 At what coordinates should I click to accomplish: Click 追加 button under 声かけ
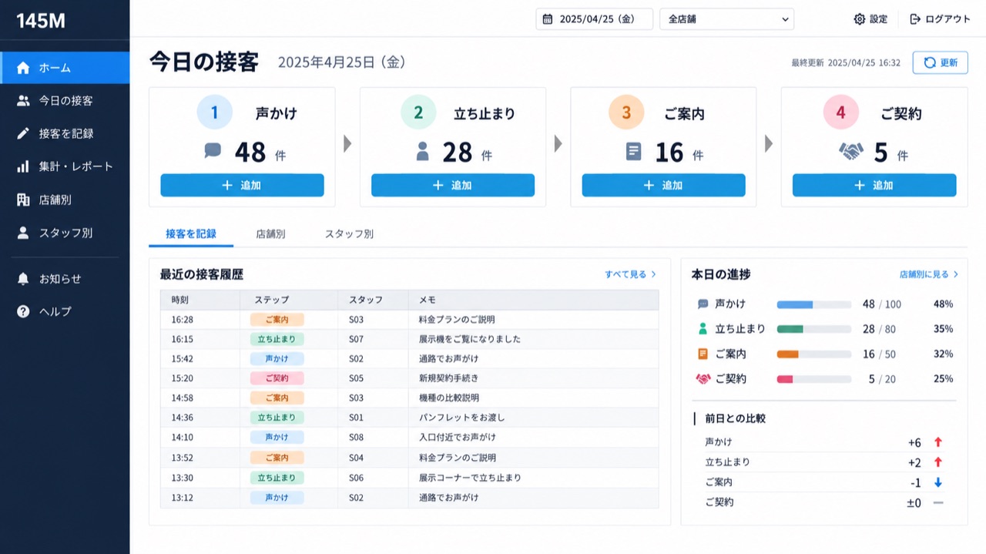pyautogui.click(x=242, y=185)
